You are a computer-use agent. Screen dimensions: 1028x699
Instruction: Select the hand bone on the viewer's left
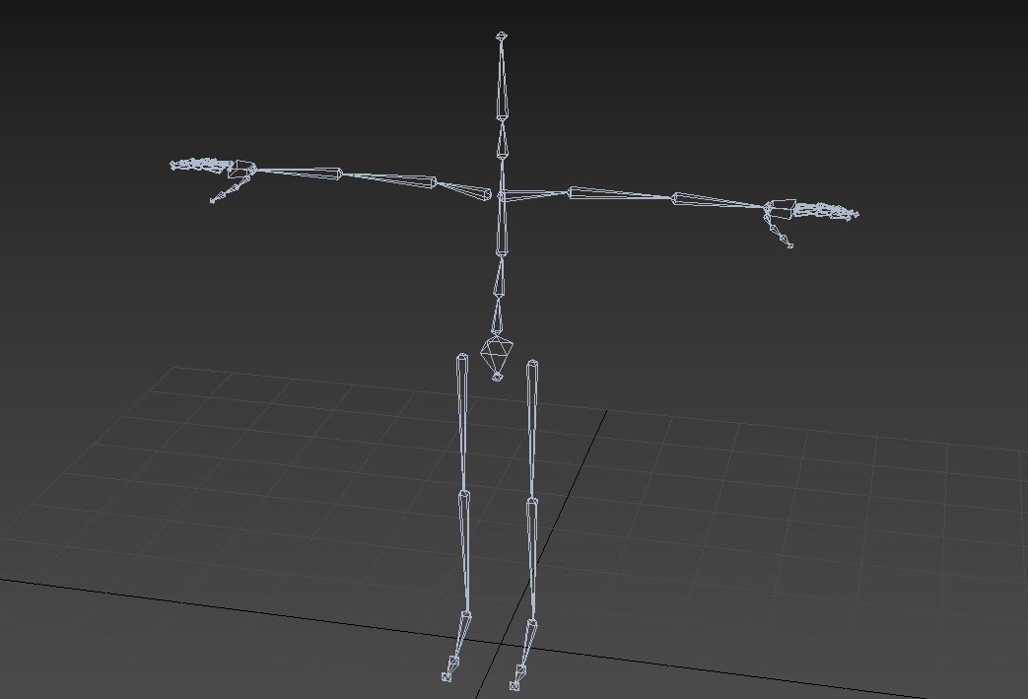tap(242, 168)
